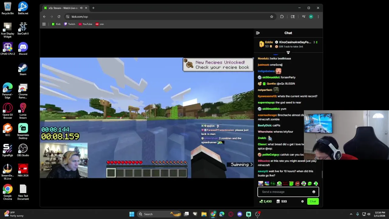Go forward in browser history
389x219 pixels.
(x=52, y=17)
